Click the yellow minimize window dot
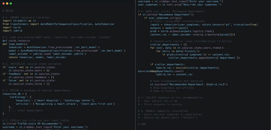Viewport: 271px width, 130px height. click(7, 4)
